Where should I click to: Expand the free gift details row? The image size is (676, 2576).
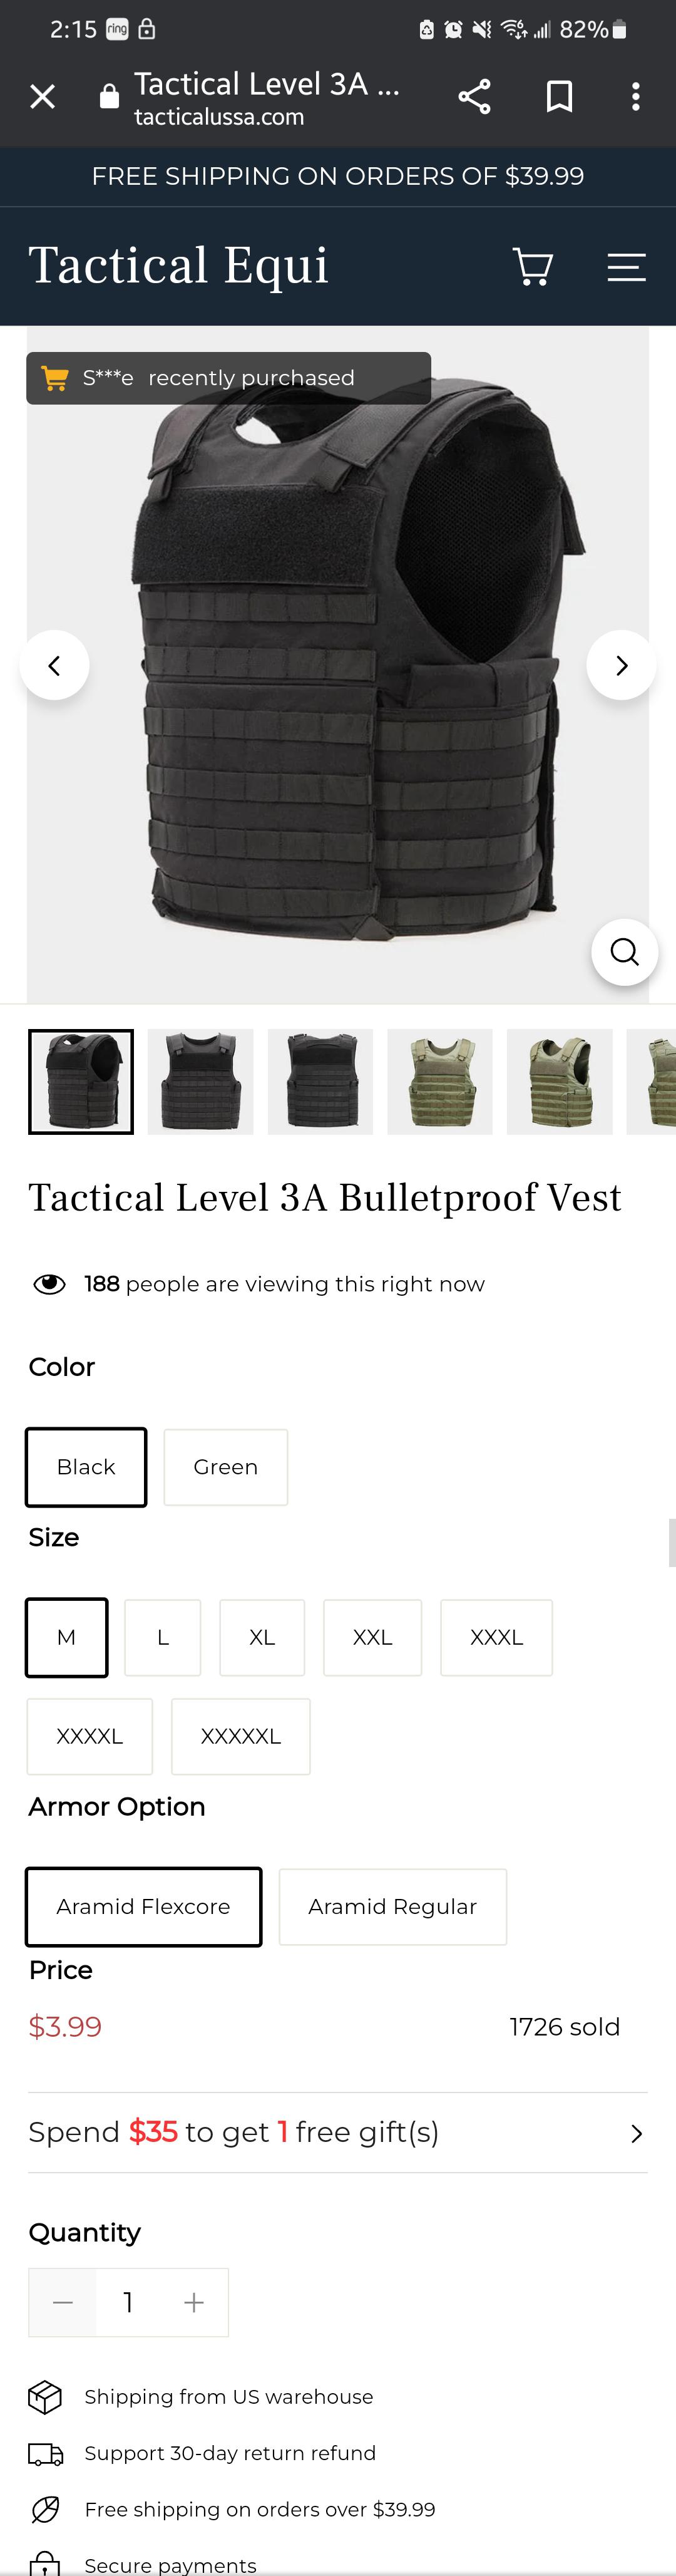click(638, 2132)
